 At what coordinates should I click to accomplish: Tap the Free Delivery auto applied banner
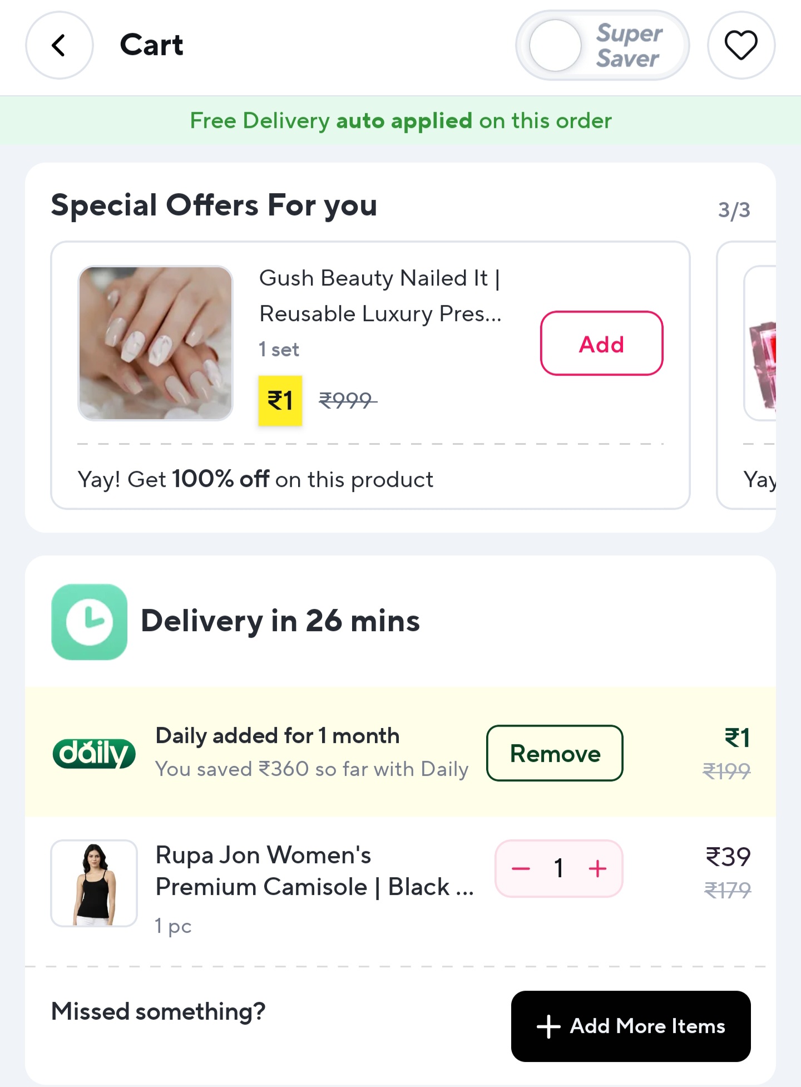400,121
